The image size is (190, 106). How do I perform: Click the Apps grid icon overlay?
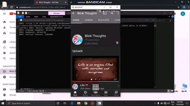96,87
